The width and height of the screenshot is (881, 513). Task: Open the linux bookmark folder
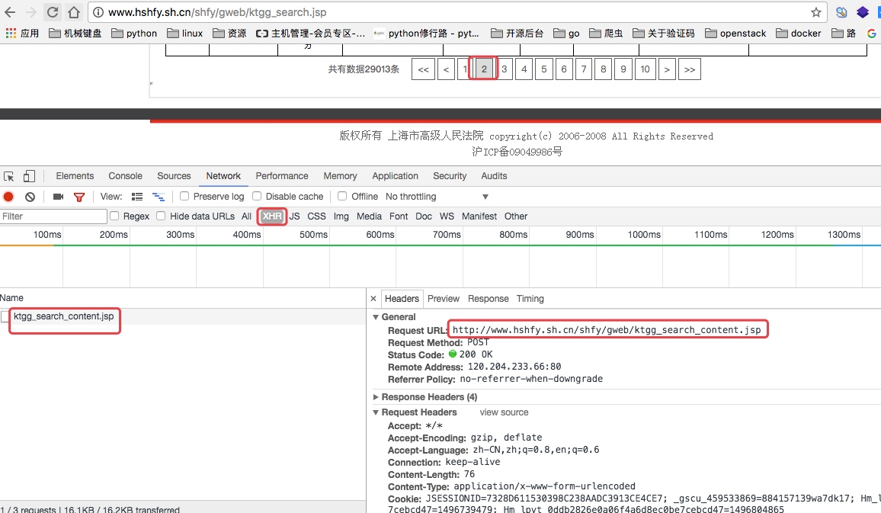pyautogui.click(x=185, y=33)
